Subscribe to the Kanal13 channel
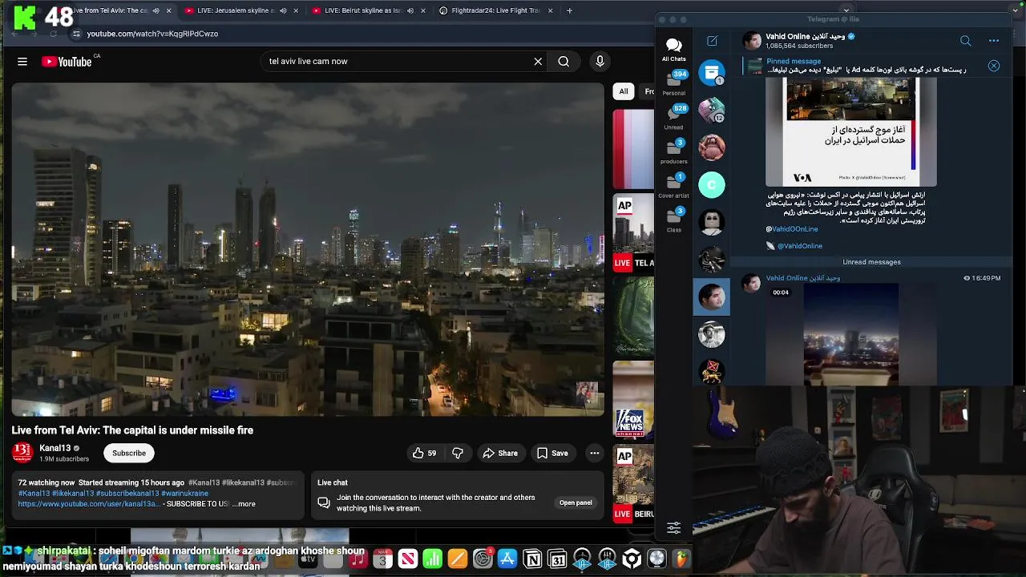 pos(129,453)
